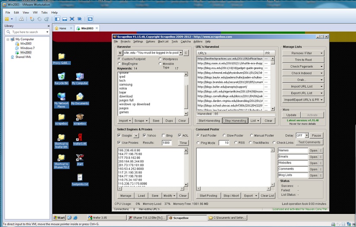
Task: Open the footprint combo box dropdown
Action: [x=181, y=53]
